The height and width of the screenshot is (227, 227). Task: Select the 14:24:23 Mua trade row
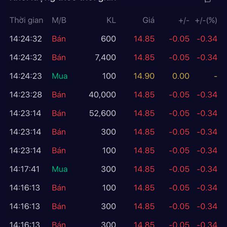pyautogui.click(x=113, y=76)
